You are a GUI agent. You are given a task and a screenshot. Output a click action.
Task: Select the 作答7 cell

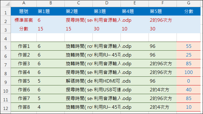[24, 98]
